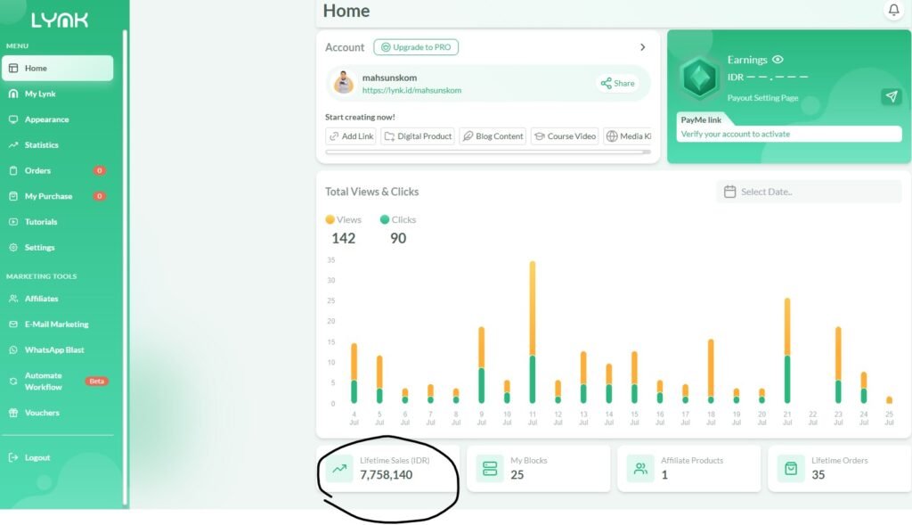The height and width of the screenshot is (525, 912).
Task: Click the My Purchase count badge
Action: (x=100, y=196)
